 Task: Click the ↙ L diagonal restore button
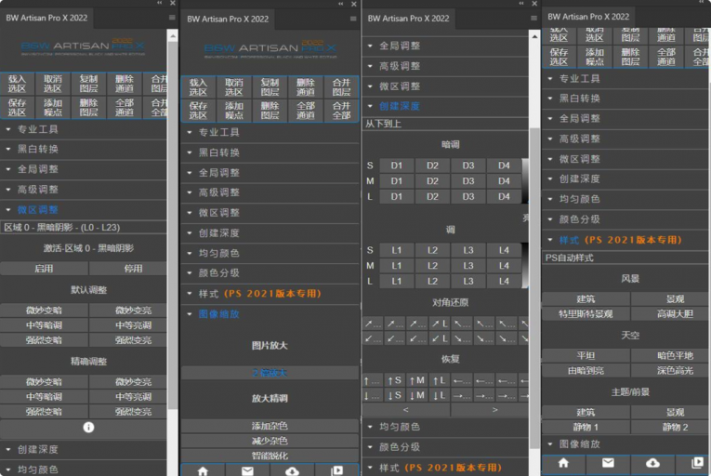tap(440, 338)
